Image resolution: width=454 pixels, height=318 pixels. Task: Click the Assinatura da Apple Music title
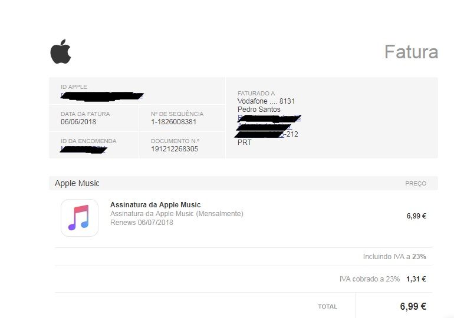[x=156, y=205]
